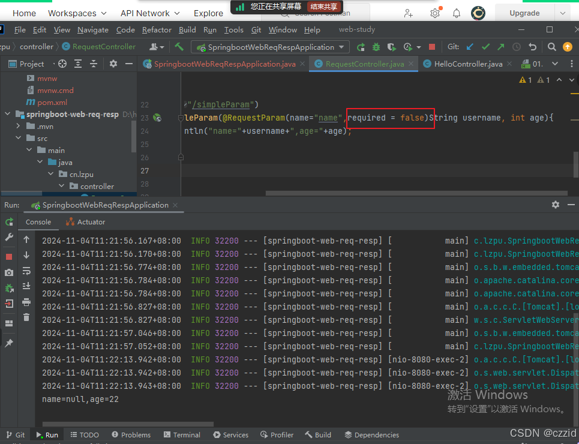Image resolution: width=579 pixels, height=444 pixels.
Task: Click RequestController breadcrumb
Action: (99, 47)
